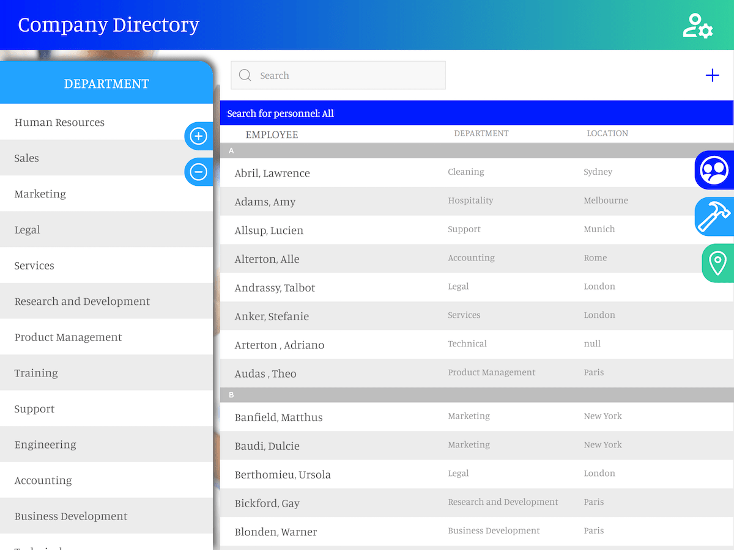This screenshot has height=550, width=734.
Task: Click null location in Arterton row
Action: (x=592, y=344)
